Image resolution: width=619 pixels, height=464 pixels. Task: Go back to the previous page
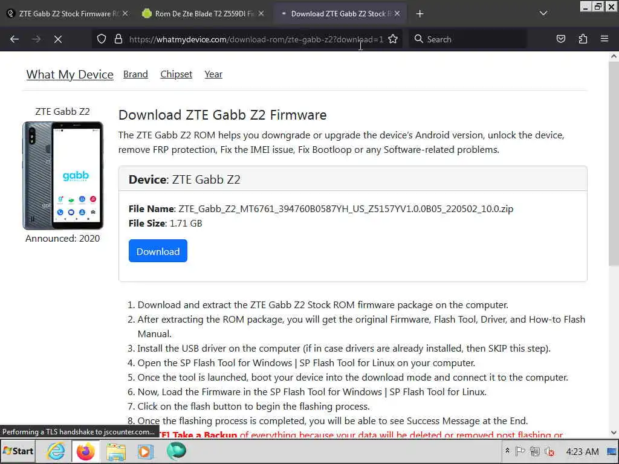(x=15, y=39)
